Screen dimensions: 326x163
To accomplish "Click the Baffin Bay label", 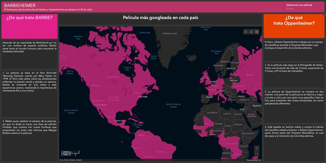I will (x=145, y=33).
